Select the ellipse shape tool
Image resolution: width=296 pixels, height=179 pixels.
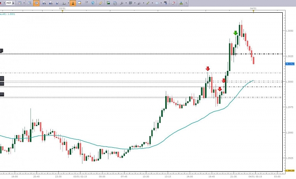[157, 3]
